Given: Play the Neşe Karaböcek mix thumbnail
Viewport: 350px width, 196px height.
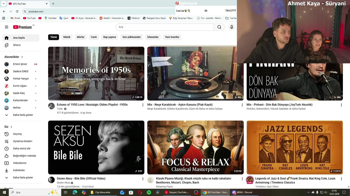Looking at the screenshot, I should (196, 73).
